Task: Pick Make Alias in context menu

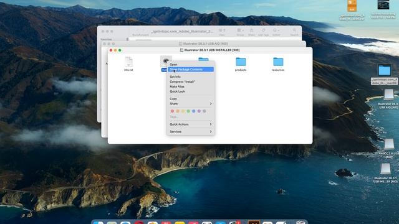Action: pos(177,86)
